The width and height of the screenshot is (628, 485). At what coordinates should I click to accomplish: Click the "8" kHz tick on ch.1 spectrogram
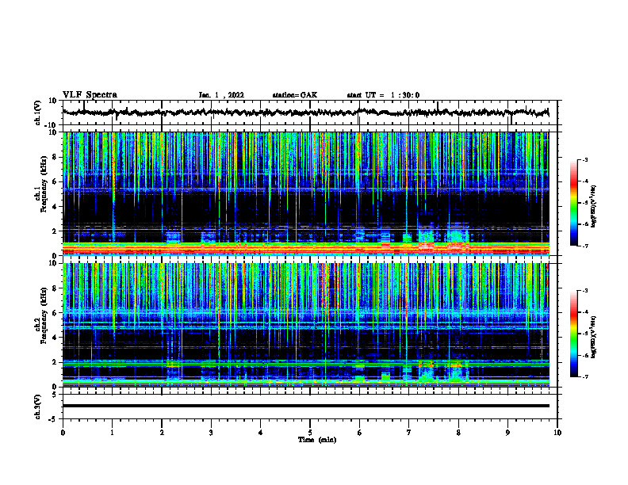(55, 157)
